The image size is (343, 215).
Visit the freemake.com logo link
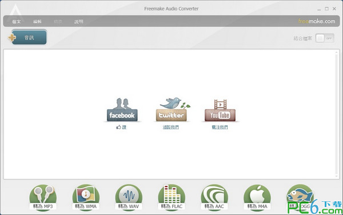click(x=317, y=21)
